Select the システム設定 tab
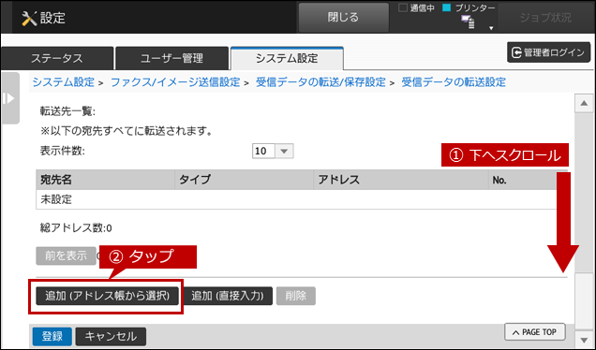 287,58
